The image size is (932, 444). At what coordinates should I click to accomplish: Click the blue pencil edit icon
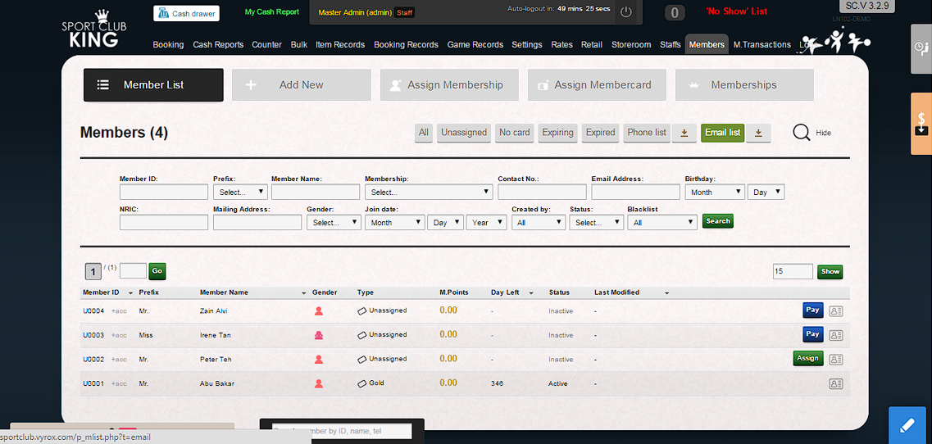pos(907,425)
